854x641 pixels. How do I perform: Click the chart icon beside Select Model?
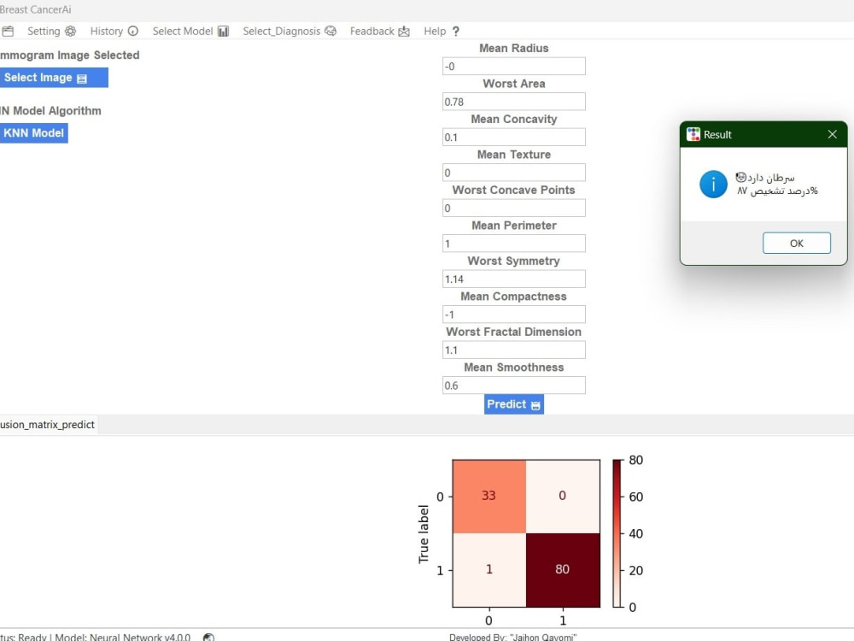(223, 31)
